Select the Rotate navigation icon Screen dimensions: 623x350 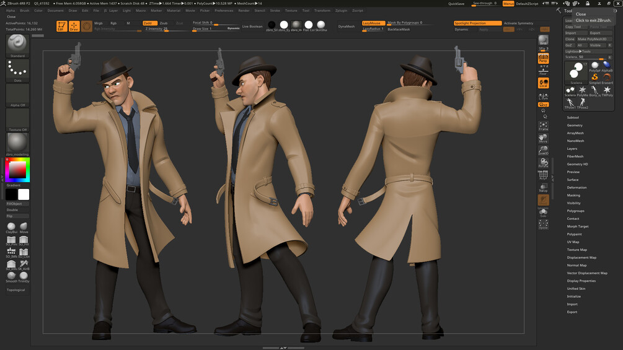[543, 163]
